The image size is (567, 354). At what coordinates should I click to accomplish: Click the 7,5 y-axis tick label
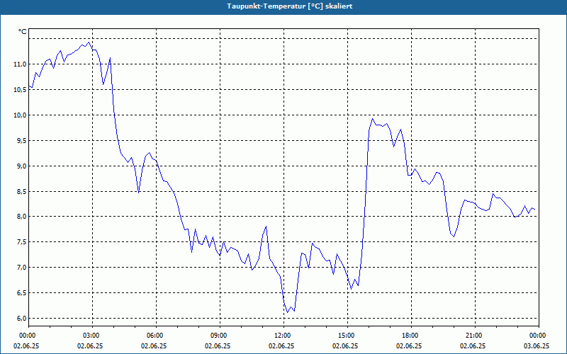click(x=22, y=242)
